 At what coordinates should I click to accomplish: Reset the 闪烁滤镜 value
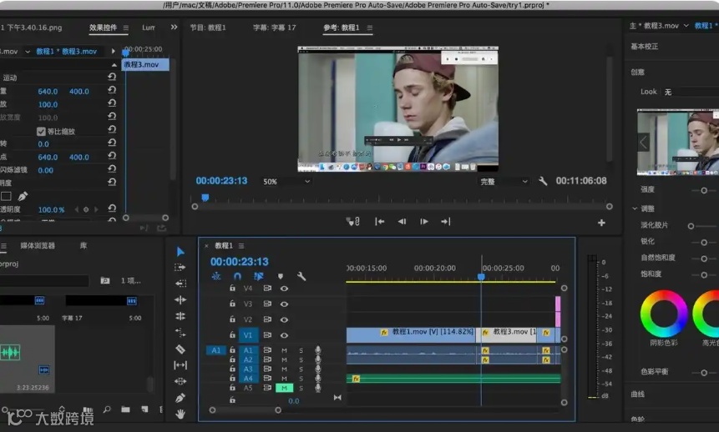point(112,169)
